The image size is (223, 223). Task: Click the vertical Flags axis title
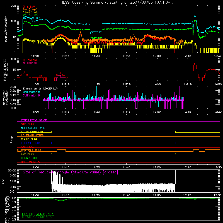tap(11, 139)
